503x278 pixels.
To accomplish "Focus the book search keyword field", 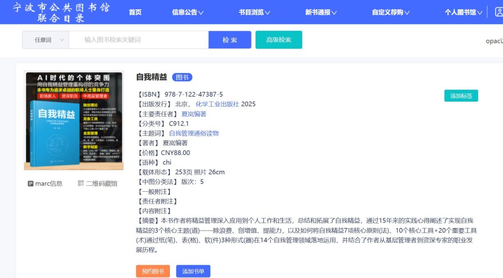I will tap(139, 40).
